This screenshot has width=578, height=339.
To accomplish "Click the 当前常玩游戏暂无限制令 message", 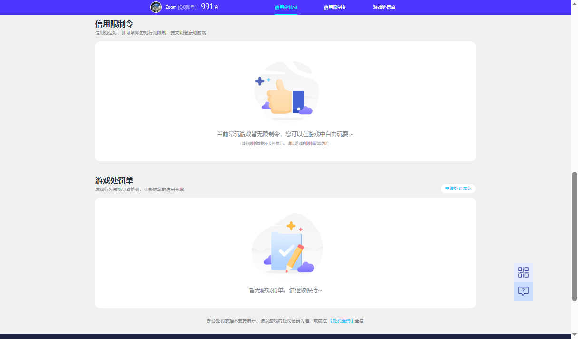I will point(285,134).
